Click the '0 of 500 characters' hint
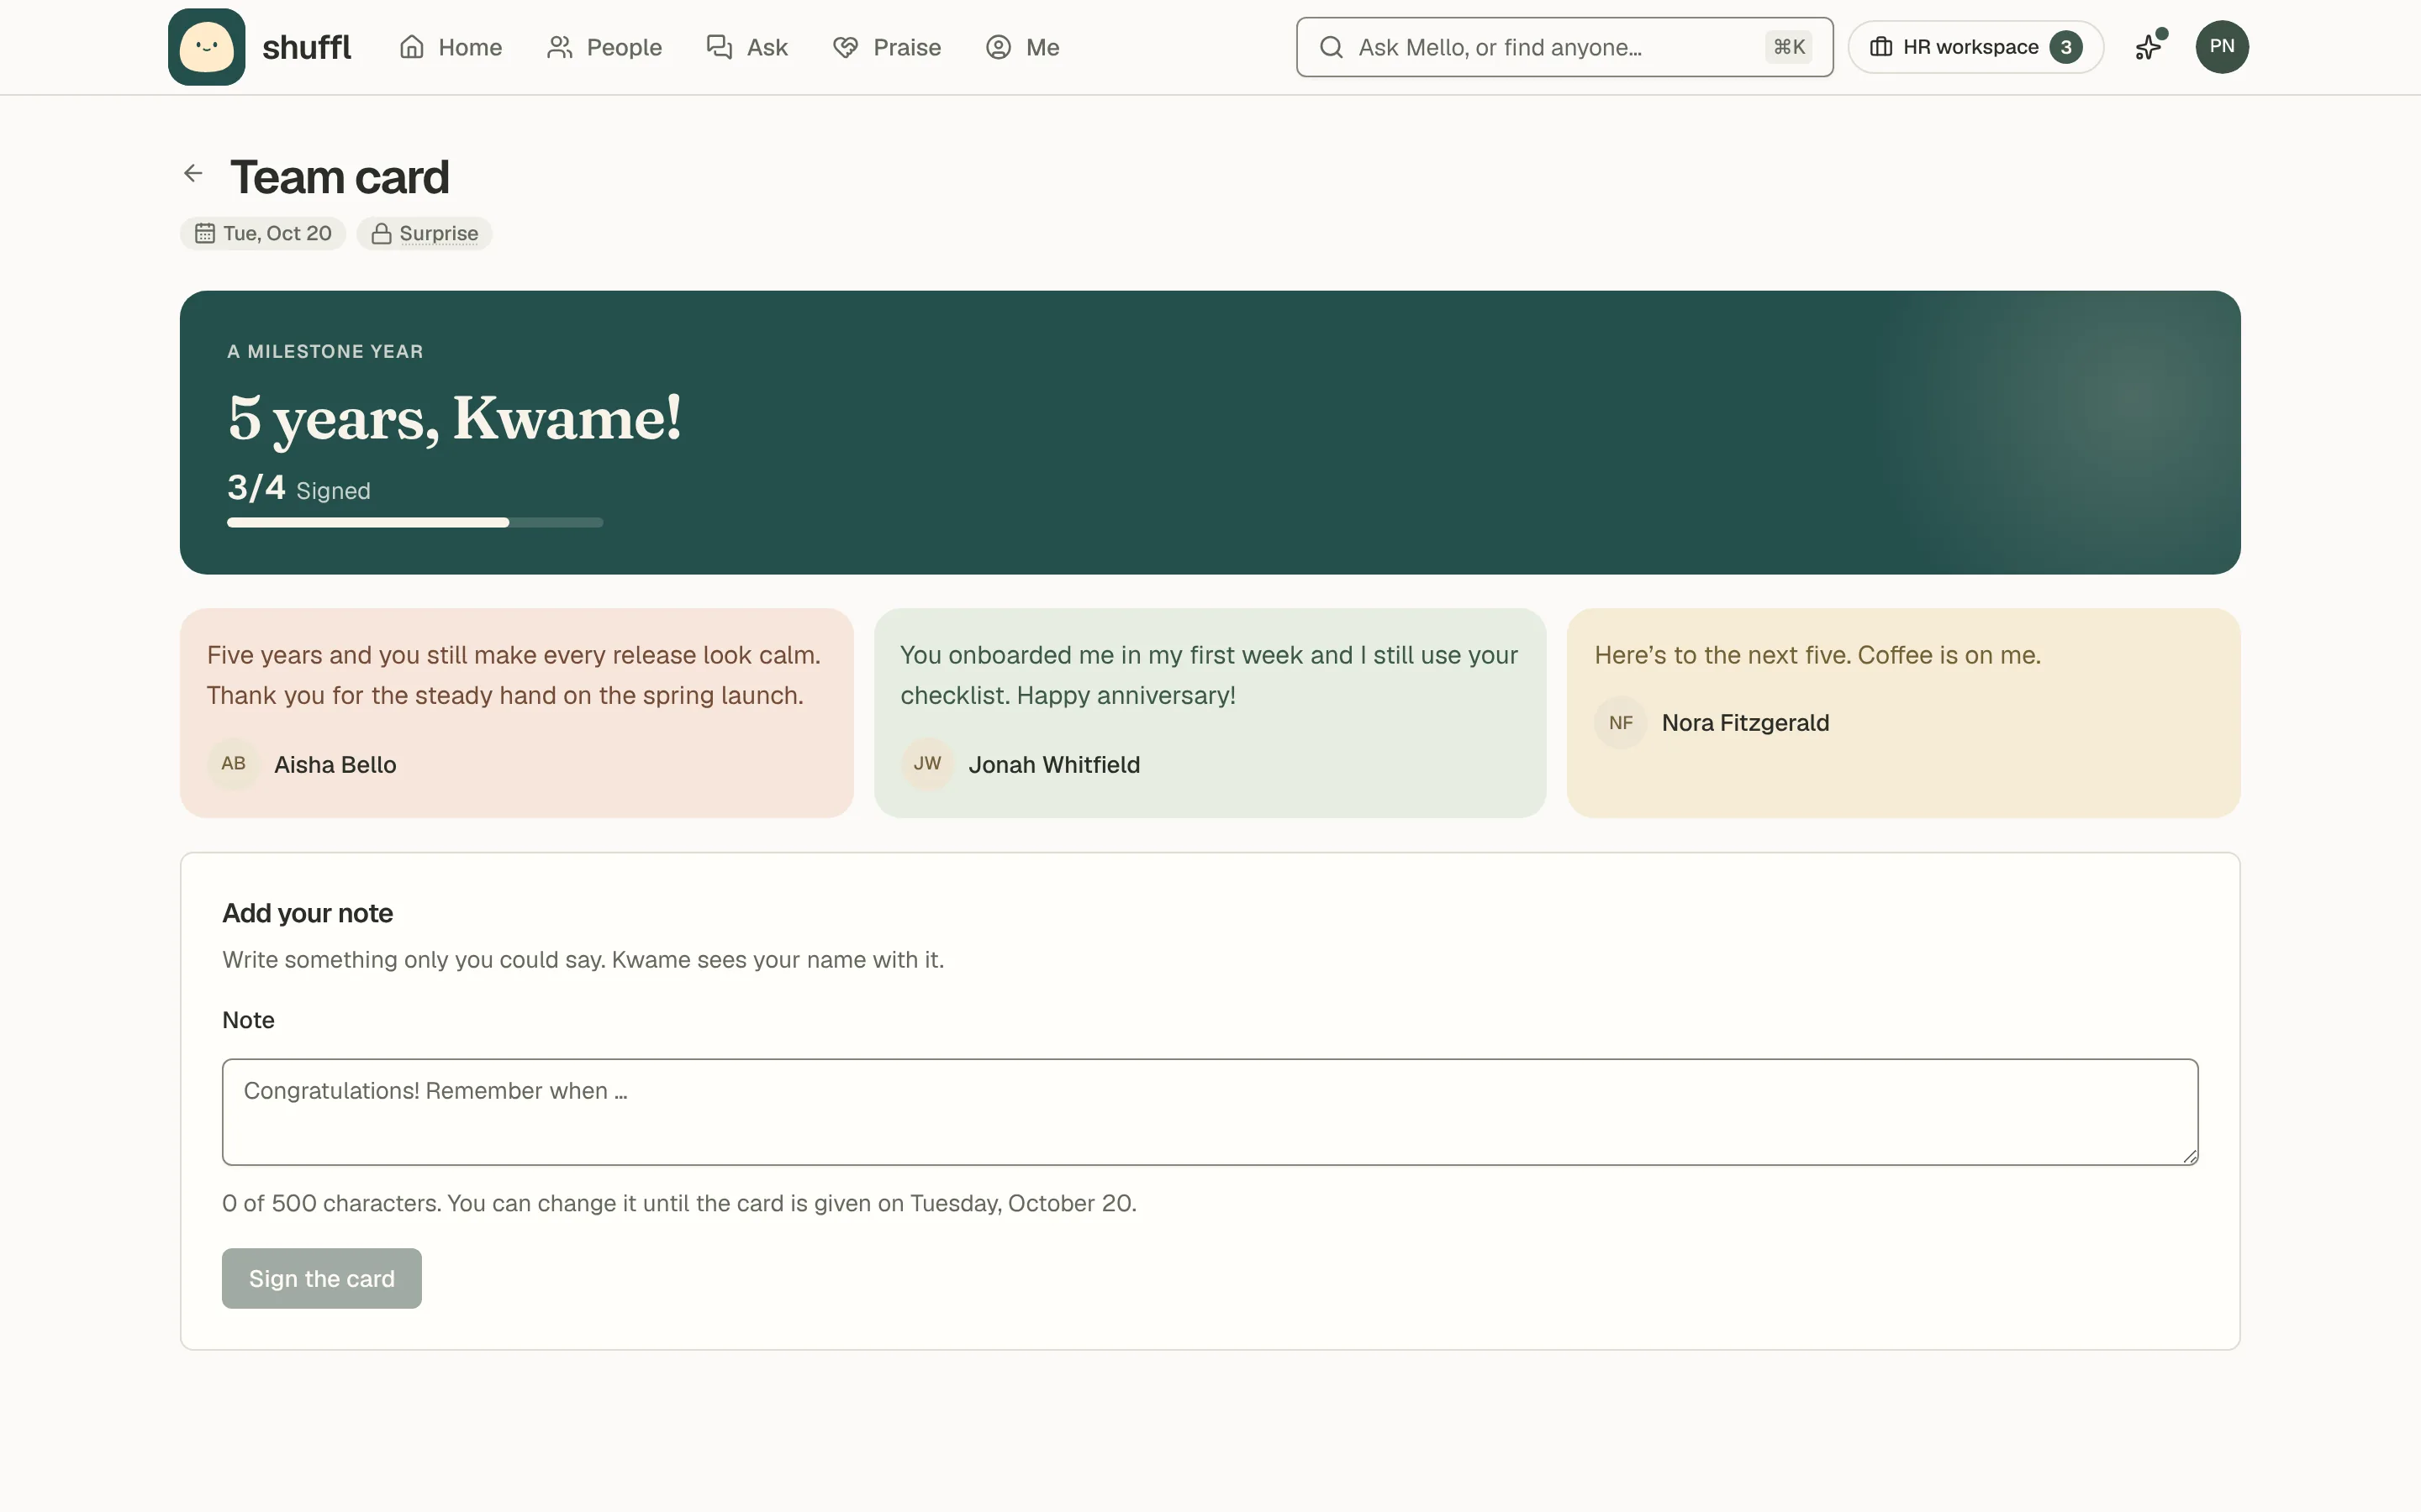The image size is (2421, 1512). (679, 1203)
